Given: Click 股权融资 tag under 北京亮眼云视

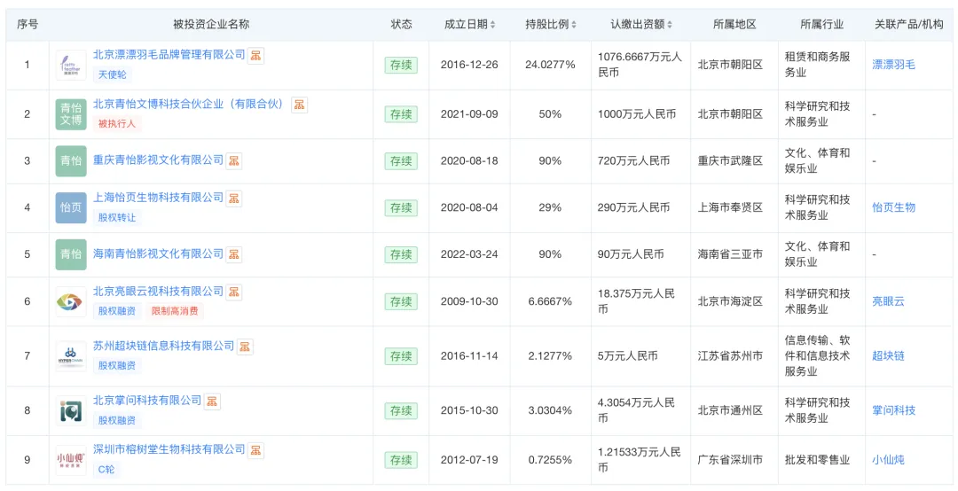Looking at the screenshot, I should point(117,311).
